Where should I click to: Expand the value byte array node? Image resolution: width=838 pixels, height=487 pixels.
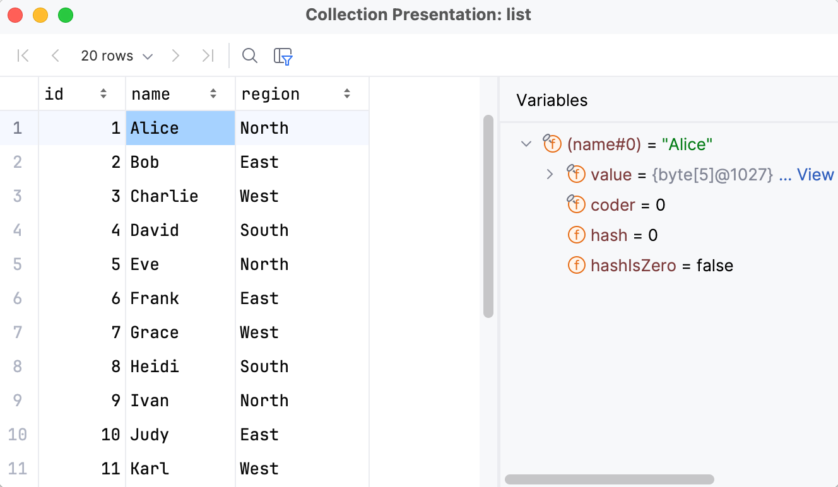pyautogui.click(x=549, y=174)
